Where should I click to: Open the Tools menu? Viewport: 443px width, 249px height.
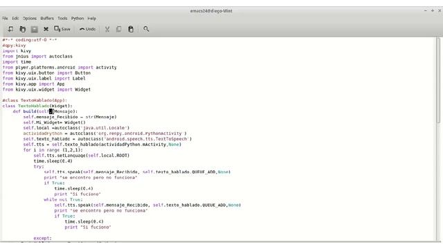pos(62,19)
